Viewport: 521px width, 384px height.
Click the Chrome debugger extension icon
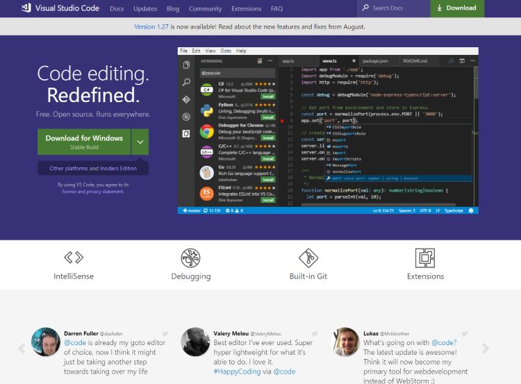tap(207, 131)
